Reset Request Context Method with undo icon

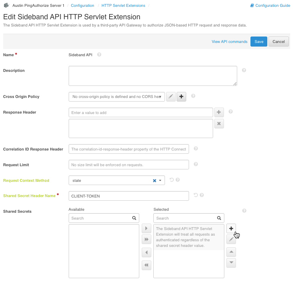(x=172, y=180)
